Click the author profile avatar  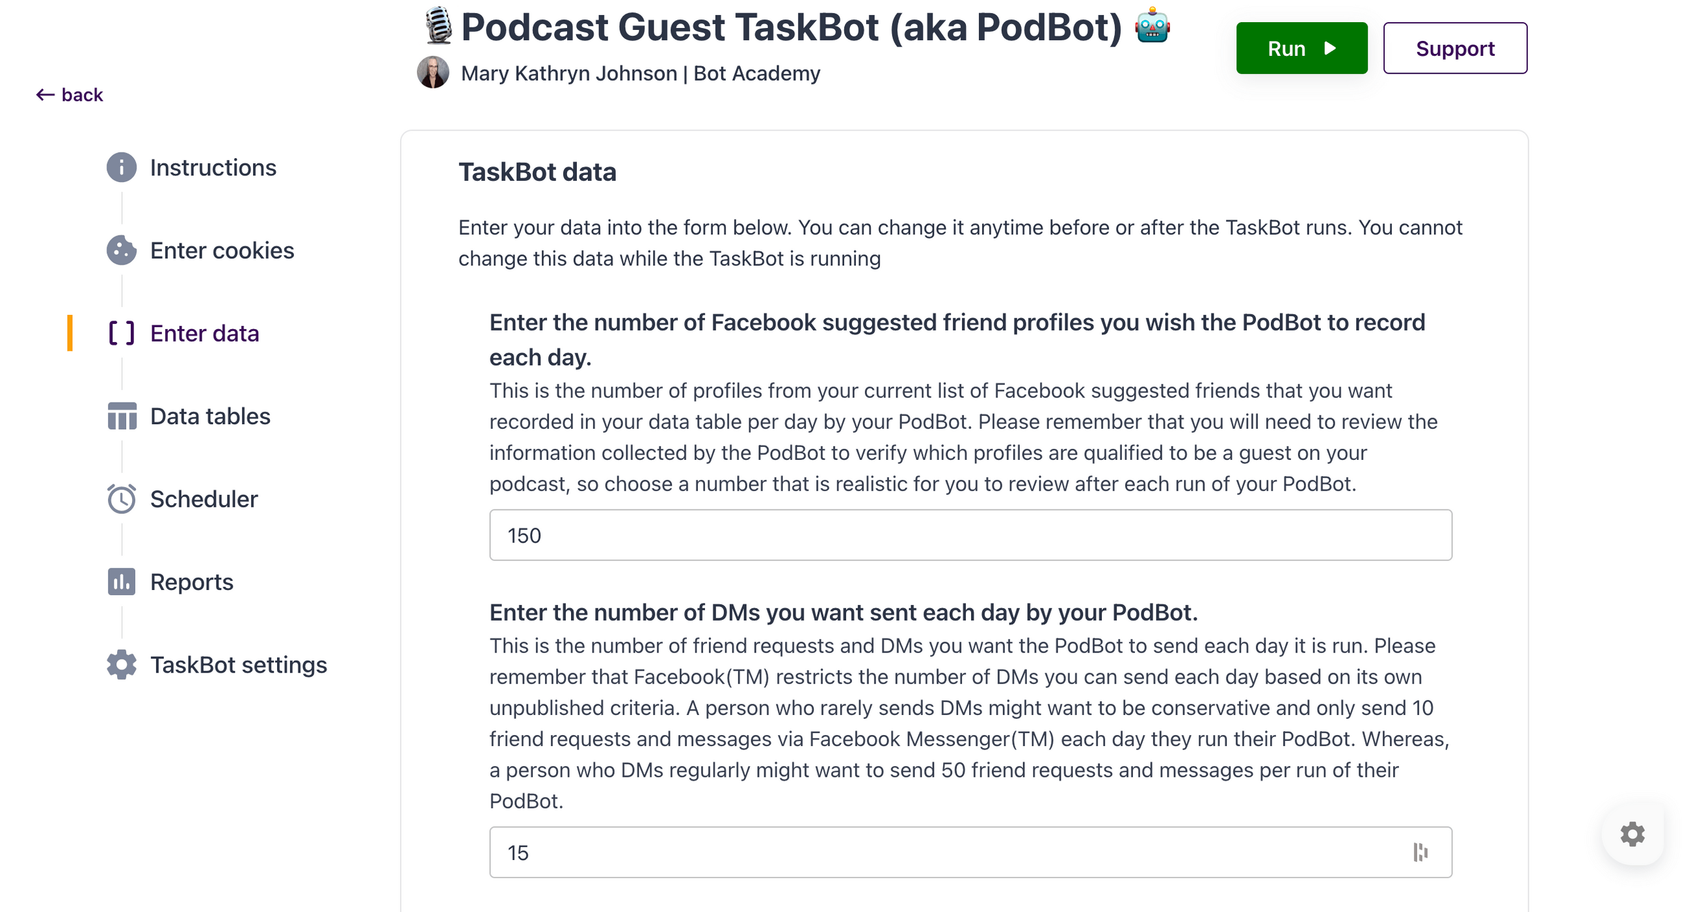(x=433, y=73)
